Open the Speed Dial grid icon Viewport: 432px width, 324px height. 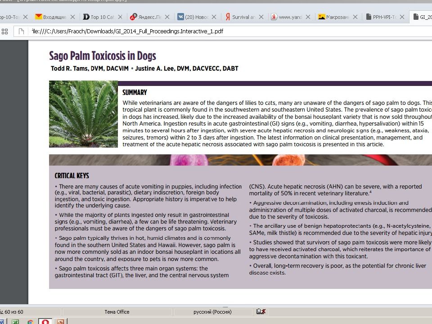(x=4, y=31)
